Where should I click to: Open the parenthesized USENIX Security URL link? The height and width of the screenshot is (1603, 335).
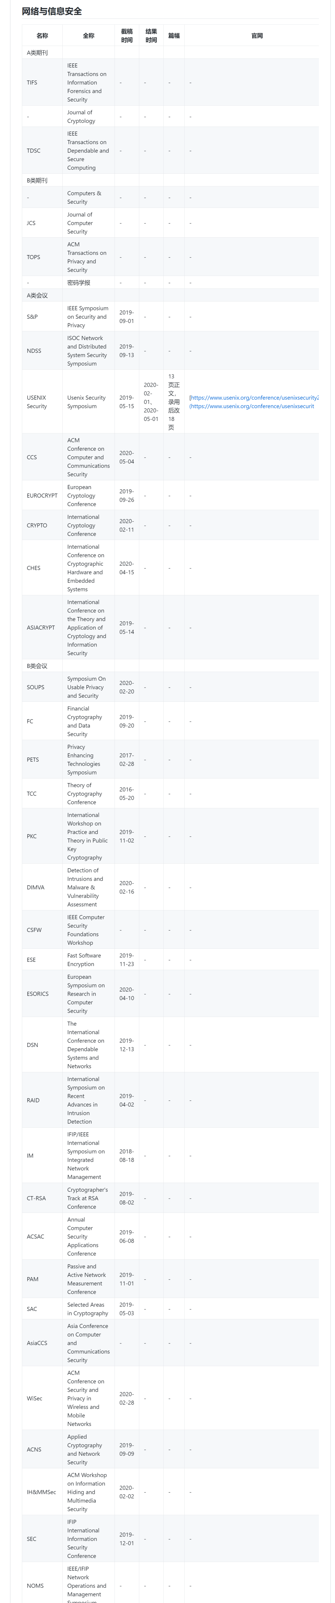[252, 406]
